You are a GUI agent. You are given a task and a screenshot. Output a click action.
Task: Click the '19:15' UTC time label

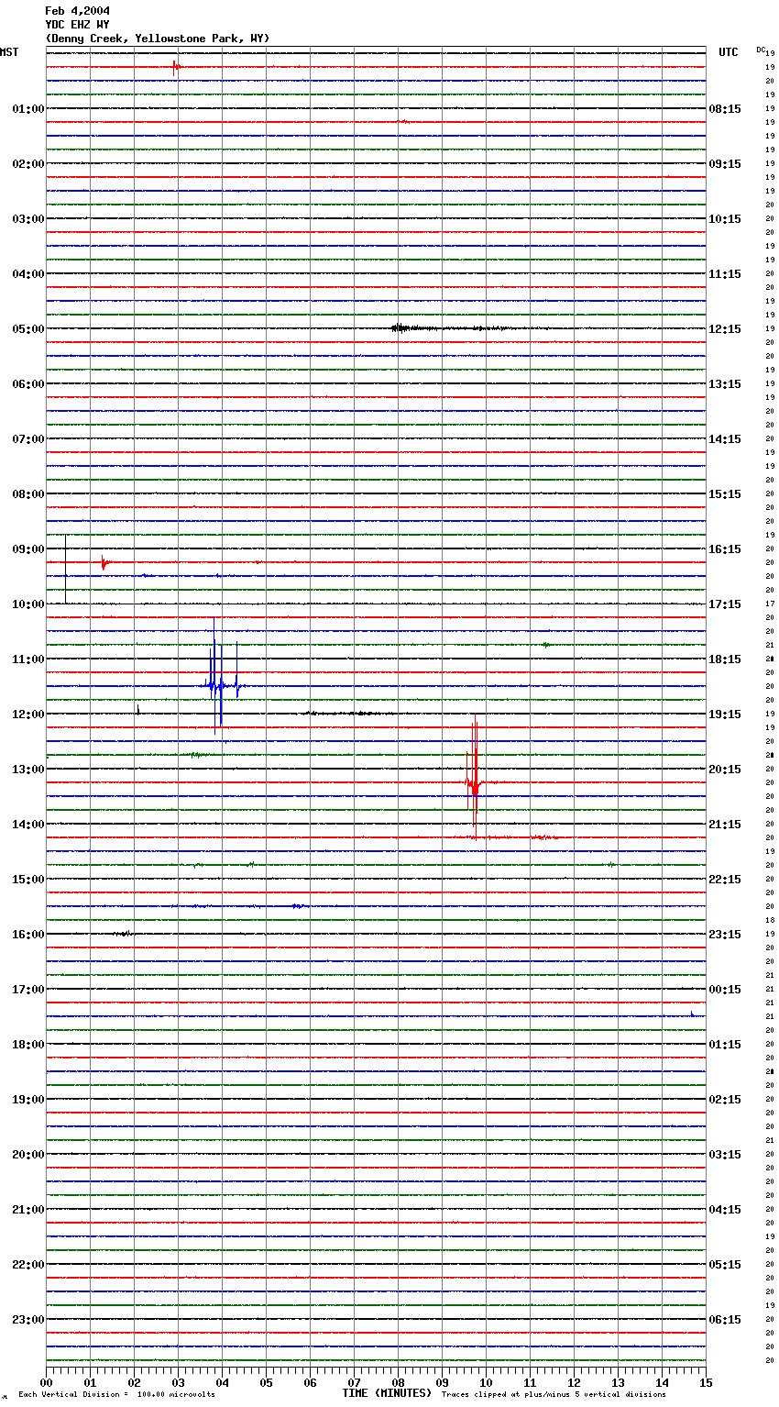click(x=725, y=715)
